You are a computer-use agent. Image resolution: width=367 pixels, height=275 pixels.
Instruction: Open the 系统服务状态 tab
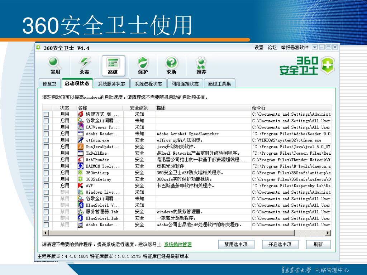[x=112, y=83]
